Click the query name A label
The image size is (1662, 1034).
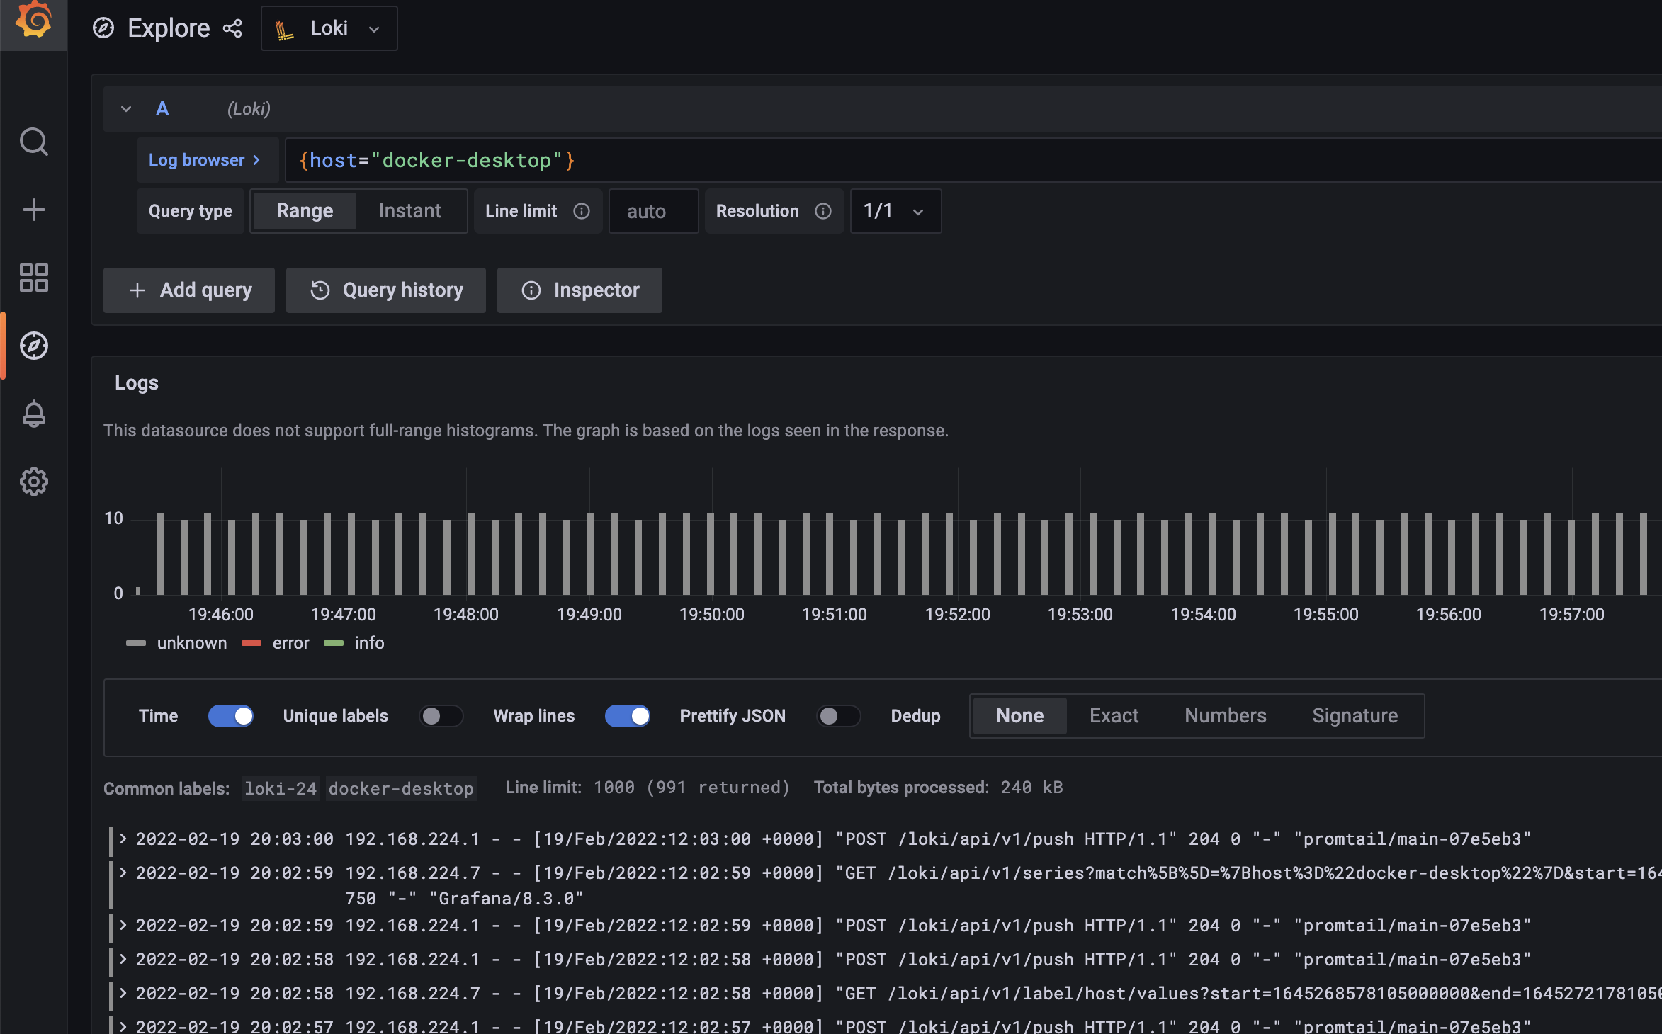[x=162, y=109]
